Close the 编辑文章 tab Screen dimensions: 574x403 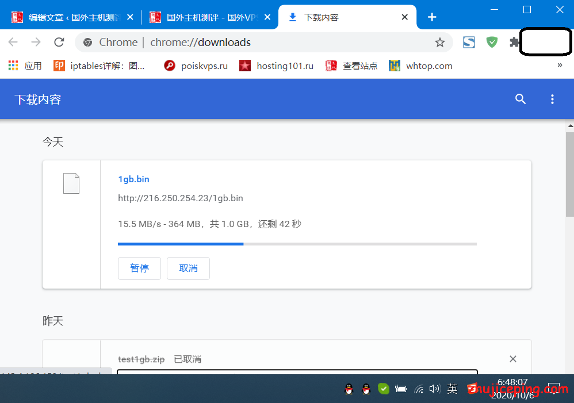[x=130, y=17]
